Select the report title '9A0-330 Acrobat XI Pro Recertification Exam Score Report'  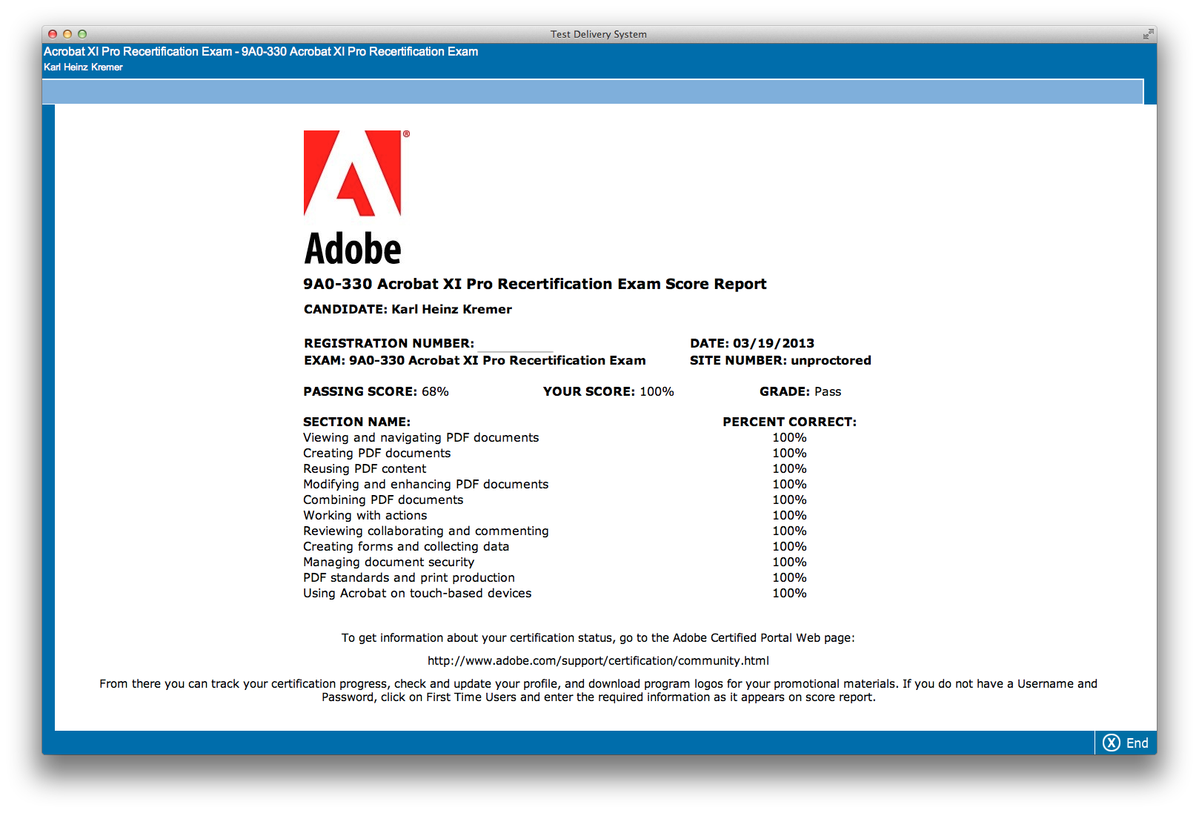point(534,284)
